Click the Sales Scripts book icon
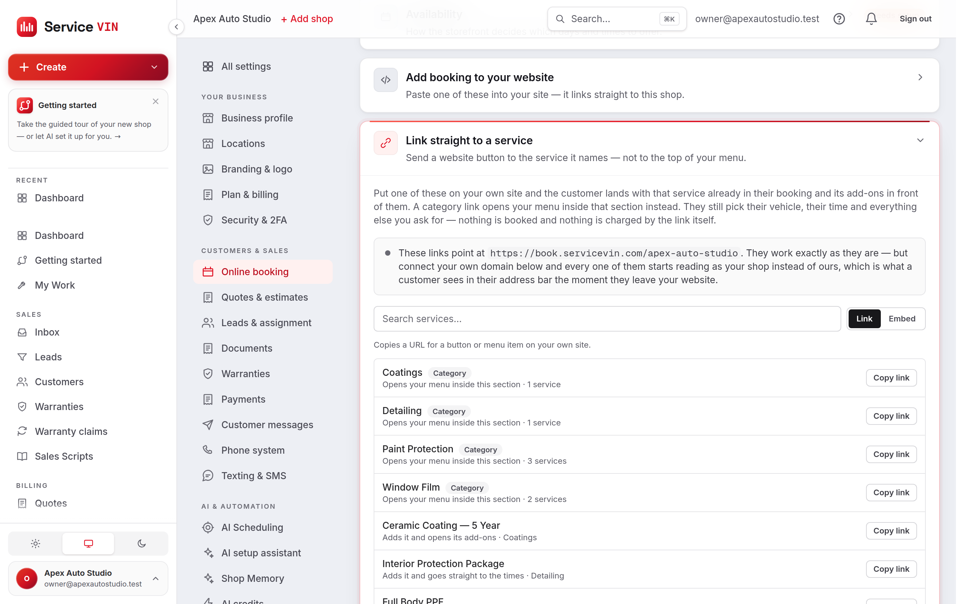The image size is (966, 604). [22, 457]
